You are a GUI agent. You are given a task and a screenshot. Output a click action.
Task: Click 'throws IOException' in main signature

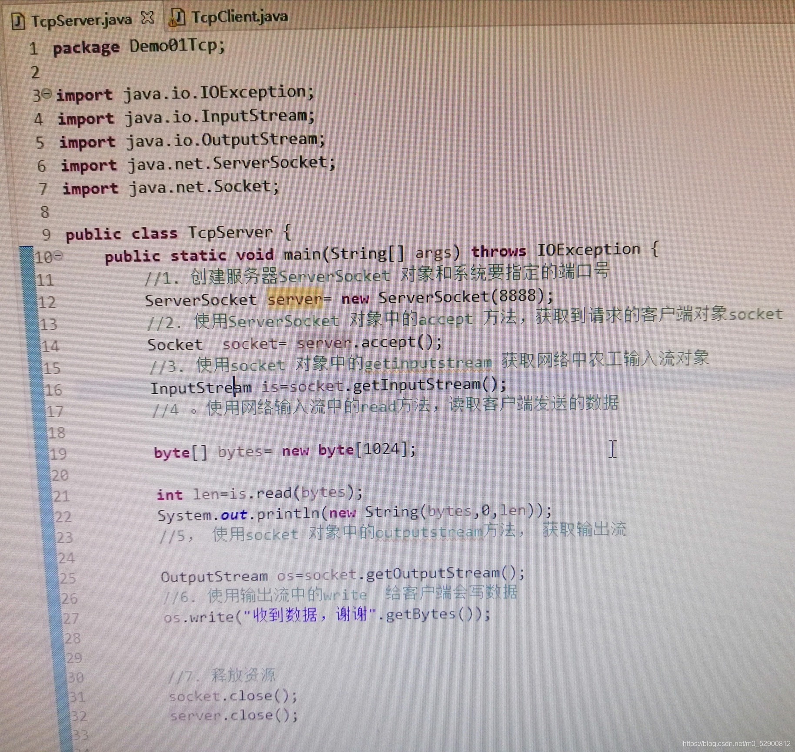tap(556, 250)
